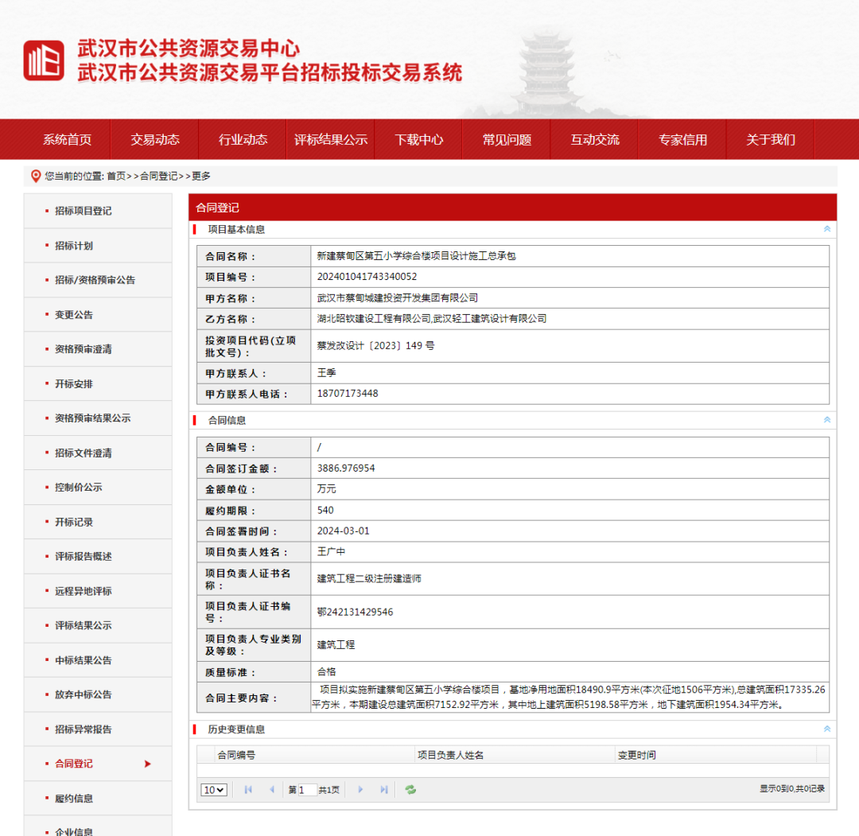The width and height of the screenshot is (859, 836).
Task: Open 招标项目登记 in the sidebar
Action: [84, 211]
